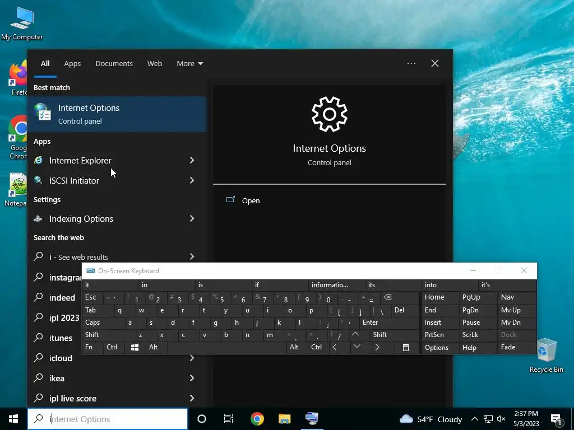Click the taskbar search input box
This screenshot has width=574, height=430.
coord(108,419)
